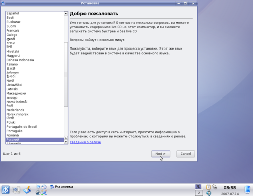
Task: Click the 08:58 panel clock
Action: 230,188
